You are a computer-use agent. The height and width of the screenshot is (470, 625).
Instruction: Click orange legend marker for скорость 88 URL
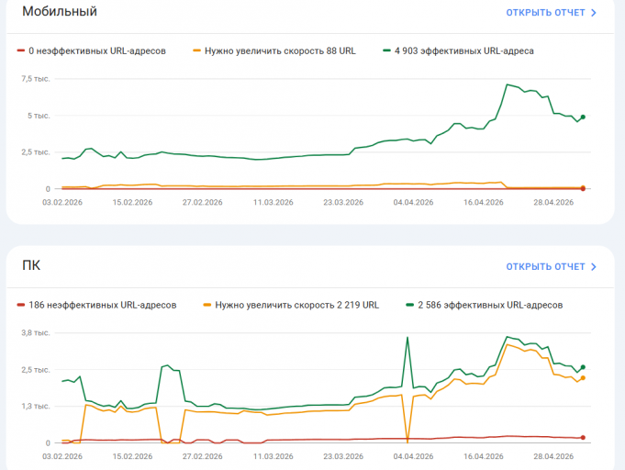196,50
